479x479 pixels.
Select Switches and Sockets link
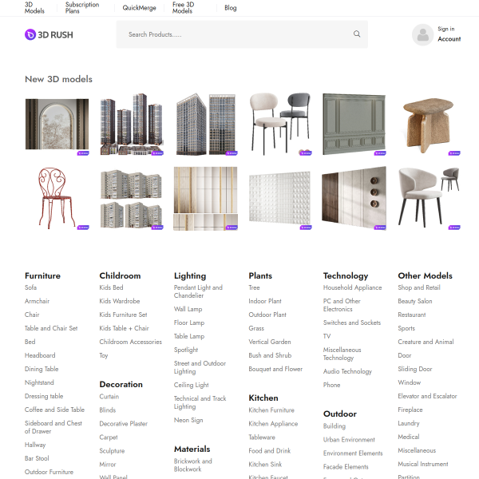click(x=352, y=323)
